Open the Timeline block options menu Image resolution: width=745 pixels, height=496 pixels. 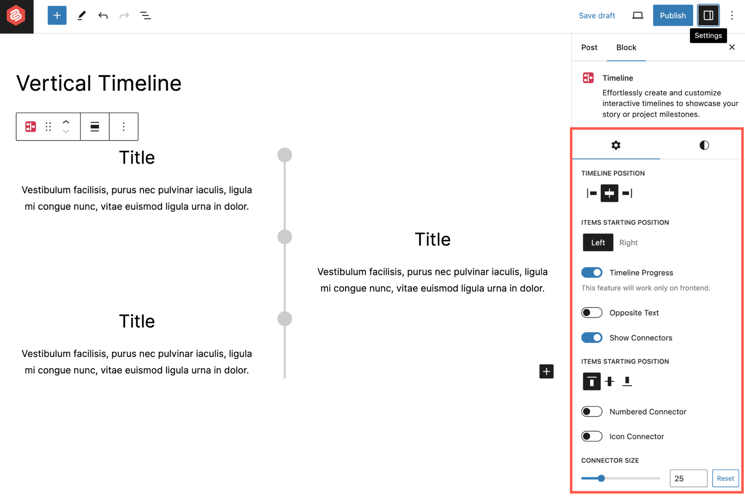click(x=123, y=127)
